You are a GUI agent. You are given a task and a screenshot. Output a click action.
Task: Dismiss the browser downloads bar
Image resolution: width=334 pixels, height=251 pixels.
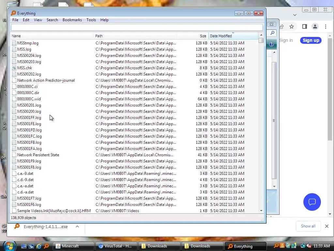click(x=327, y=226)
